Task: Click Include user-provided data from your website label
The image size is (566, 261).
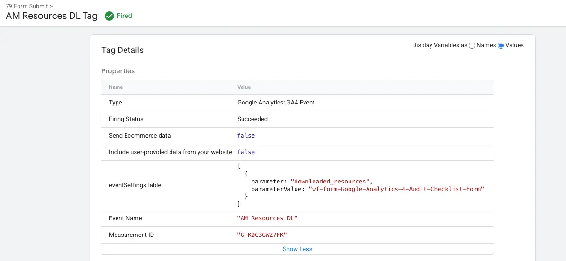Action: pos(171,152)
